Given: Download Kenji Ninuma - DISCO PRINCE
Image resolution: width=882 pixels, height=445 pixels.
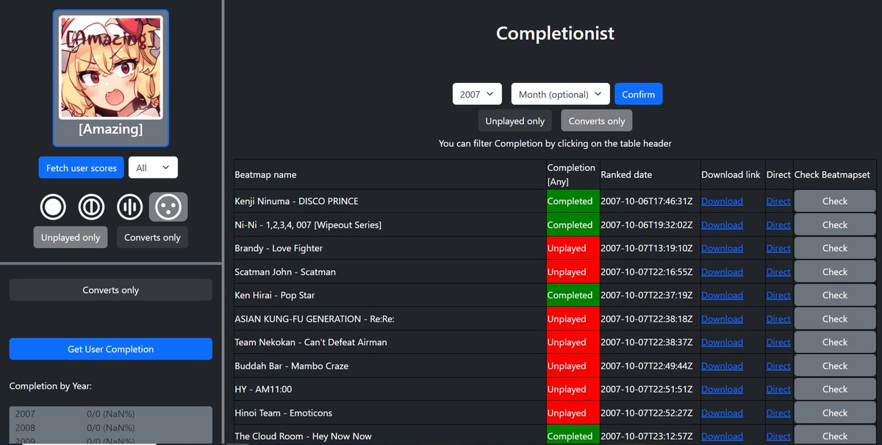Looking at the screenshot, I should coord(722,201).
